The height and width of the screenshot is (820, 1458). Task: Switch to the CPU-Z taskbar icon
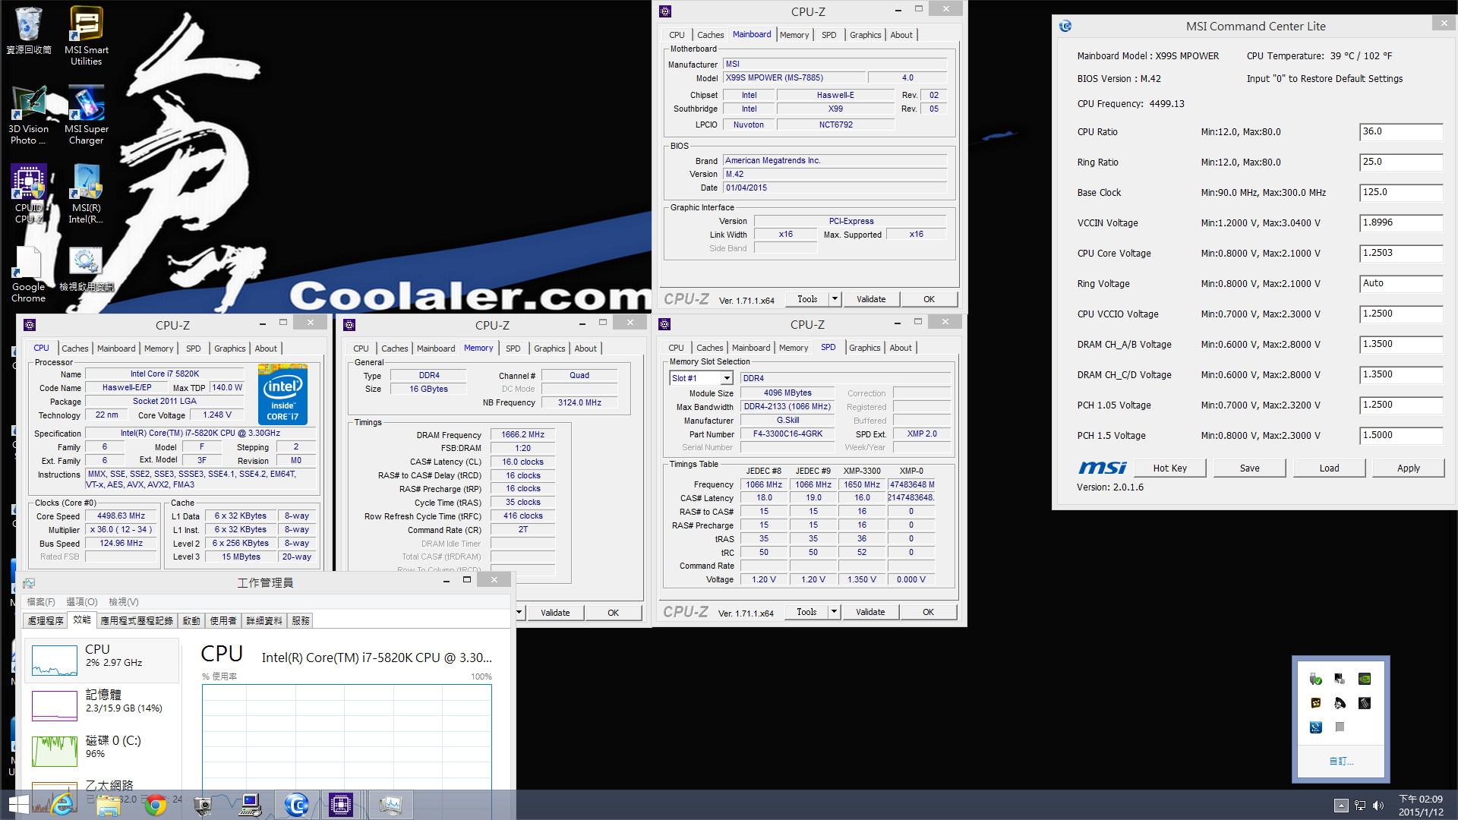[x=341, y=805]
